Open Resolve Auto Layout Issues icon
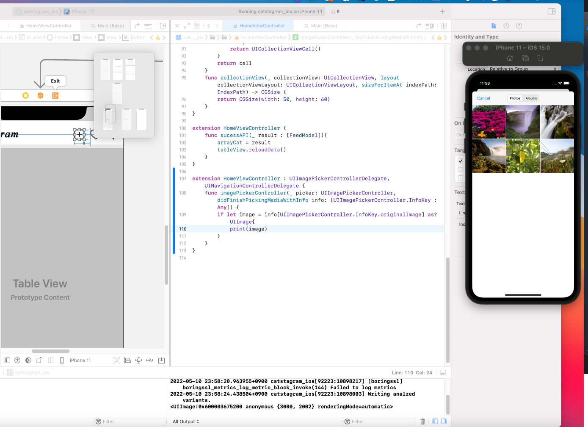 149,360
